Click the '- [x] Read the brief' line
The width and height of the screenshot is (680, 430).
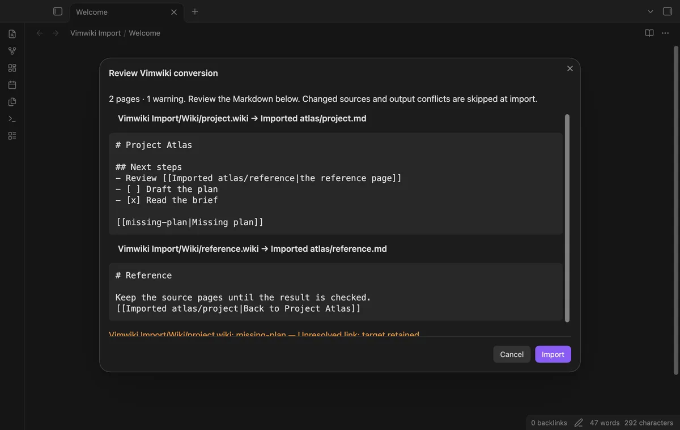(167, 200)
